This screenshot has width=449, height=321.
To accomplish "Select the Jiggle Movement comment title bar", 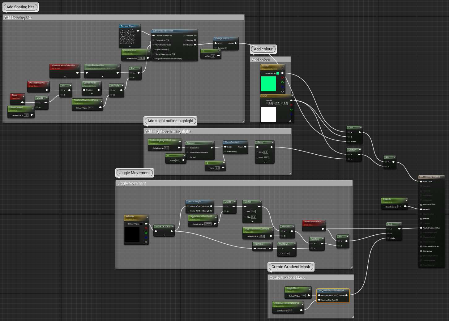I will 234,183.
